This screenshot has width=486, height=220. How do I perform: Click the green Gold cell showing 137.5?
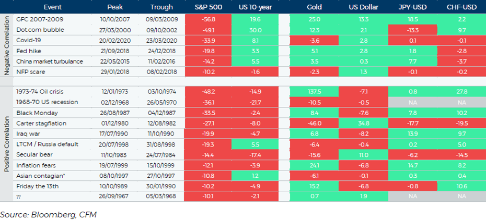coord(315,91)
